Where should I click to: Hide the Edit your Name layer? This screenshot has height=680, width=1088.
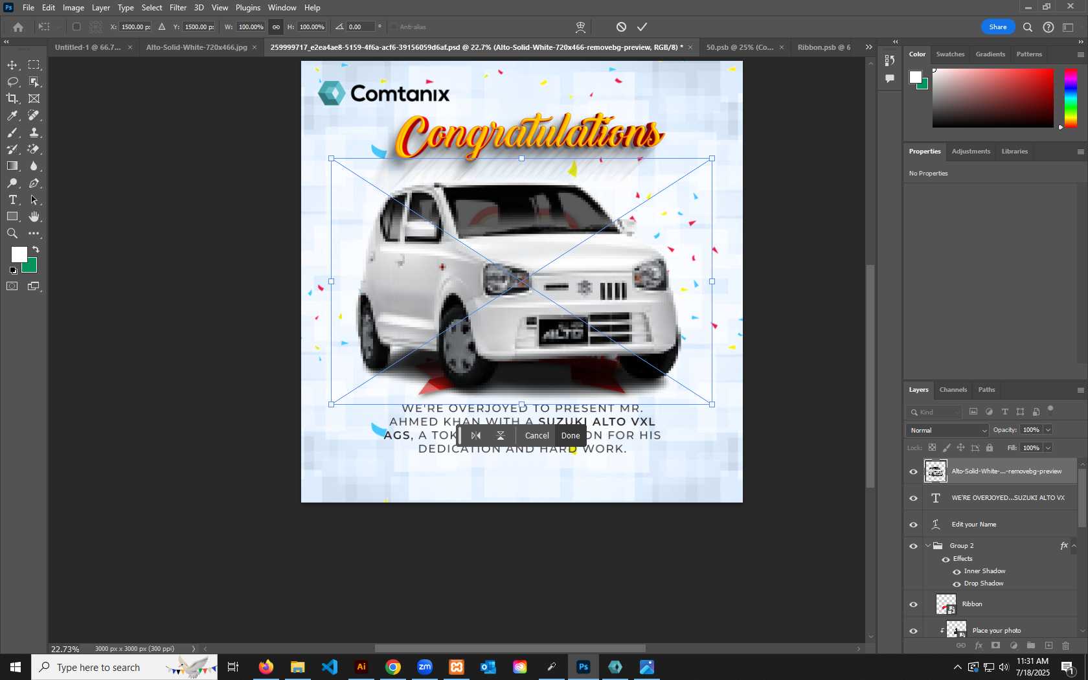pos(913,525)
